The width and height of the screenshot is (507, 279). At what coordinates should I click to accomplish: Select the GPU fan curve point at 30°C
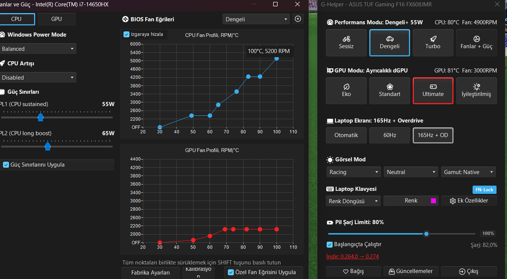[x=160, y=243]
